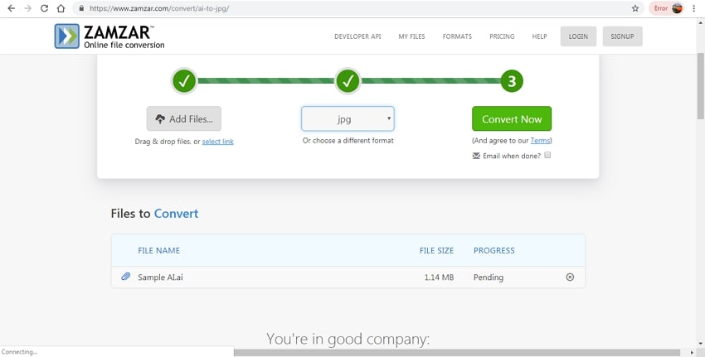Viewport: 705px width, 357px height.
Task: Go to MY FILES
Action: pos(412,36)
